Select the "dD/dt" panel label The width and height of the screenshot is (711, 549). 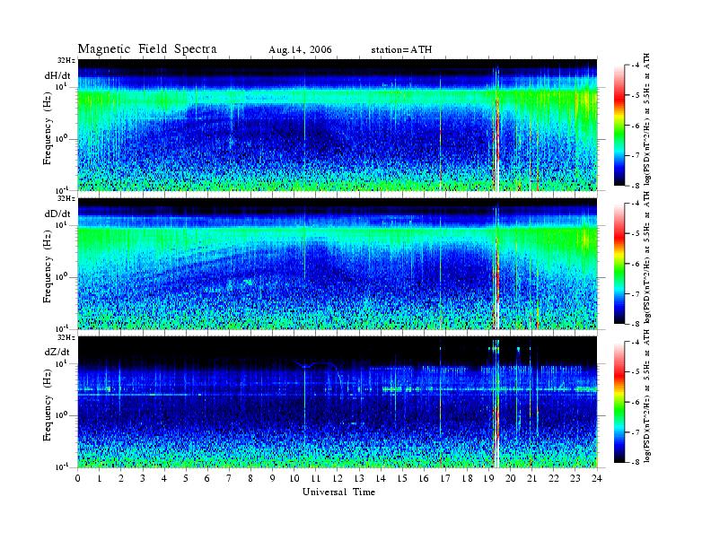pyautogui.click(x=57, y=213)
